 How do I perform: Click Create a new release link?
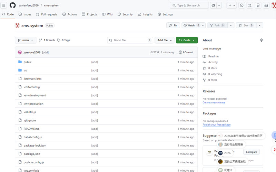(214, 103)
